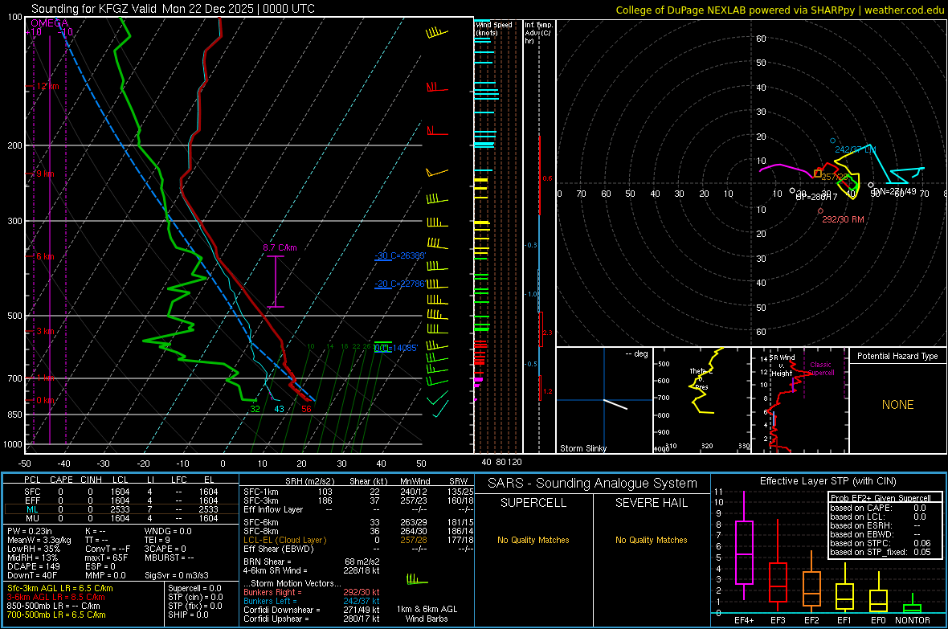This screenshot has width=948, height=629.
Task: Click the OMEGA label on the skew-T
Action: point(50,23)
